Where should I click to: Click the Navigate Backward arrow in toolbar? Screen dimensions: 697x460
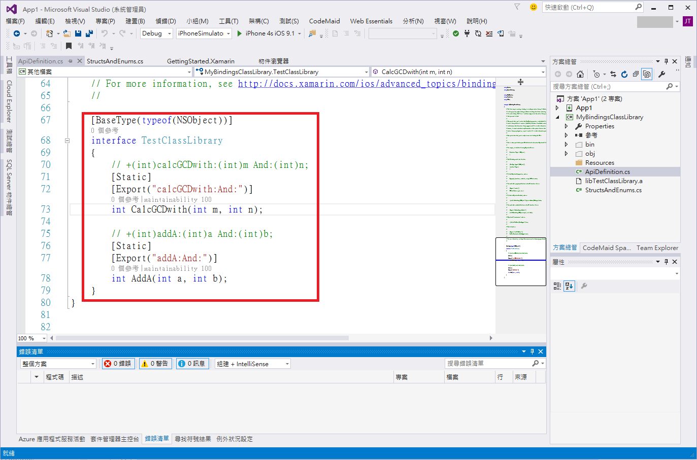(x=17, y=33)
